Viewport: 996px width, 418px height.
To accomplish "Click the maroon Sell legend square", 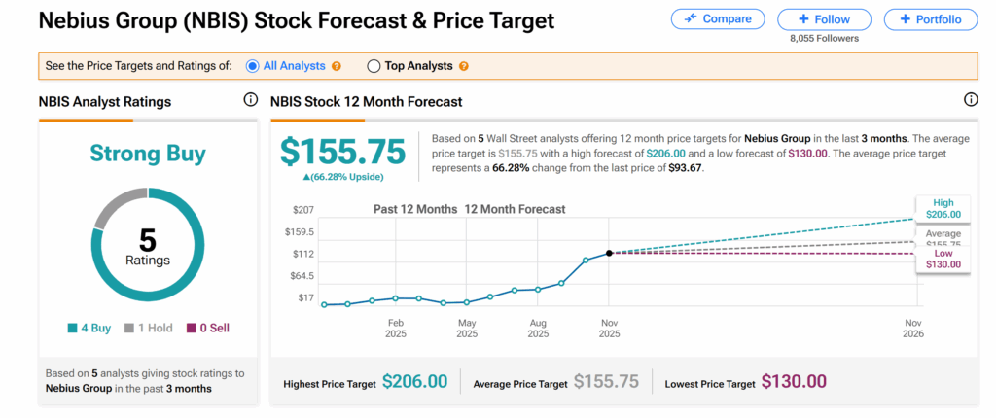I will tap(192, 329).
